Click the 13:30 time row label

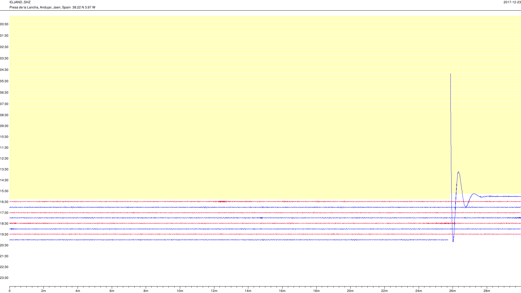pos(4,169)
